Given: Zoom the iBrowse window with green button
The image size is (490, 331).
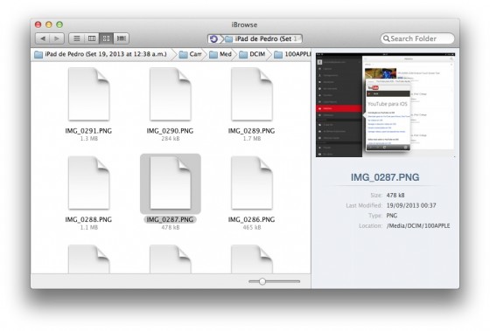Looking at the screenshot, I should (x=59, y=24).
